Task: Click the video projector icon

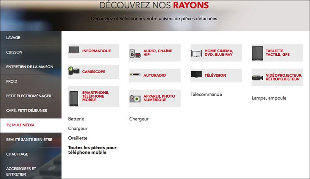Action: pos(258,76)
